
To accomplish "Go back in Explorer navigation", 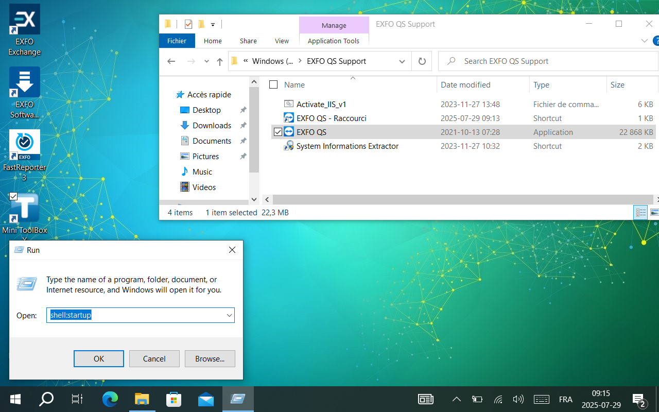I will pos(171,61).
